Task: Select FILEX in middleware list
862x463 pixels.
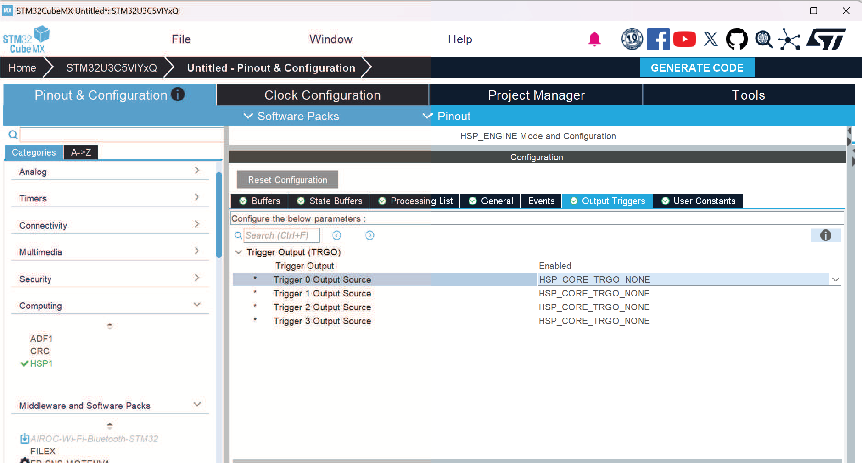Action: [x=43, y=451]
